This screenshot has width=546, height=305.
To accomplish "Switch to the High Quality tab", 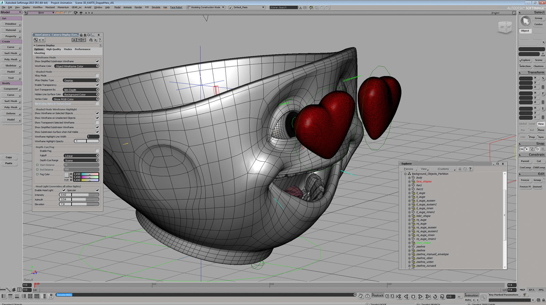I will tap(54, 49).
